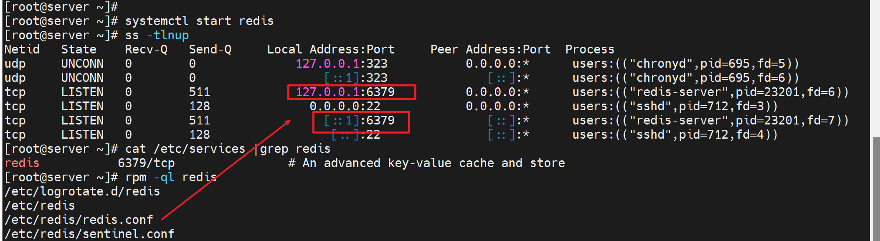Click the "systemctl start redis" command text
This screenshot has width=880, height=241.
pyautogui.click(x=199, y=21)
